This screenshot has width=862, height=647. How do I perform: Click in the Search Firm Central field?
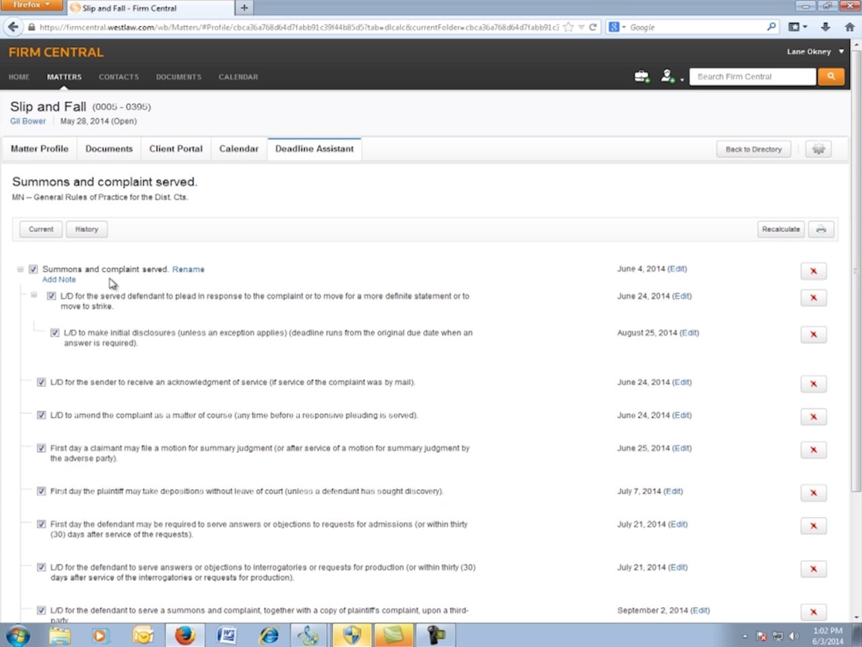pyautogui.click(x=753, y=77)
